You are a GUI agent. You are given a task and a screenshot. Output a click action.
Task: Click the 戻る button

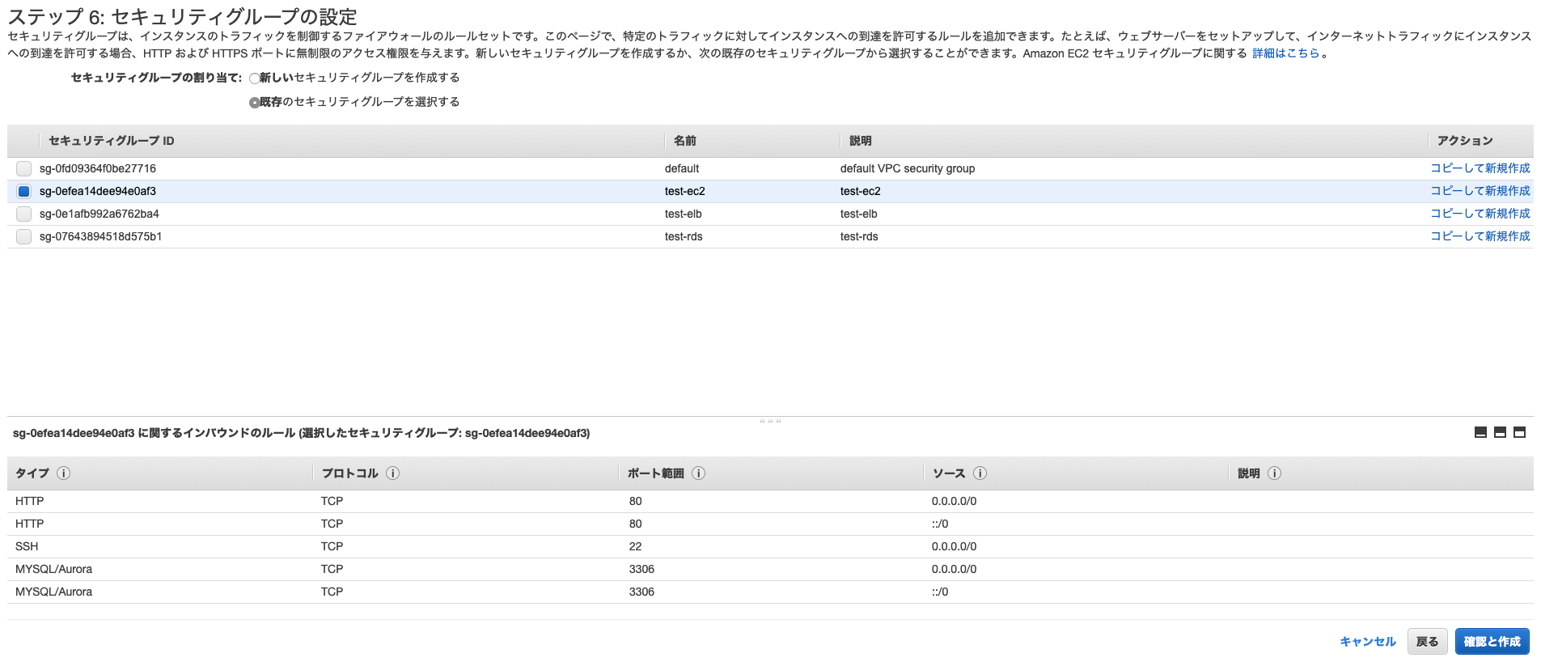pos(1427,642)
